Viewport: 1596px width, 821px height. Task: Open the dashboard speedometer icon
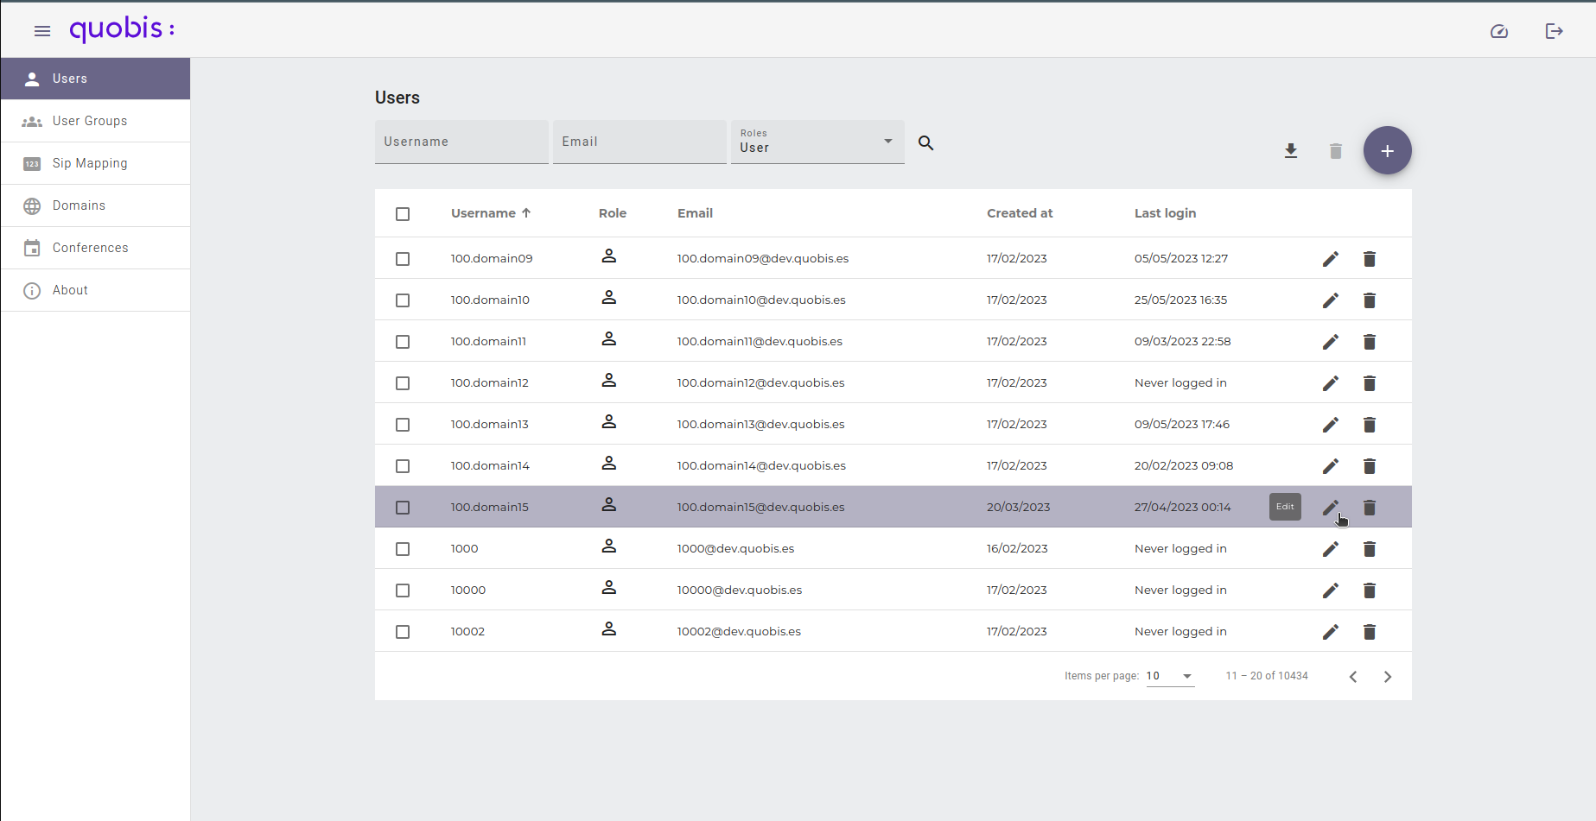point(1499,31)
